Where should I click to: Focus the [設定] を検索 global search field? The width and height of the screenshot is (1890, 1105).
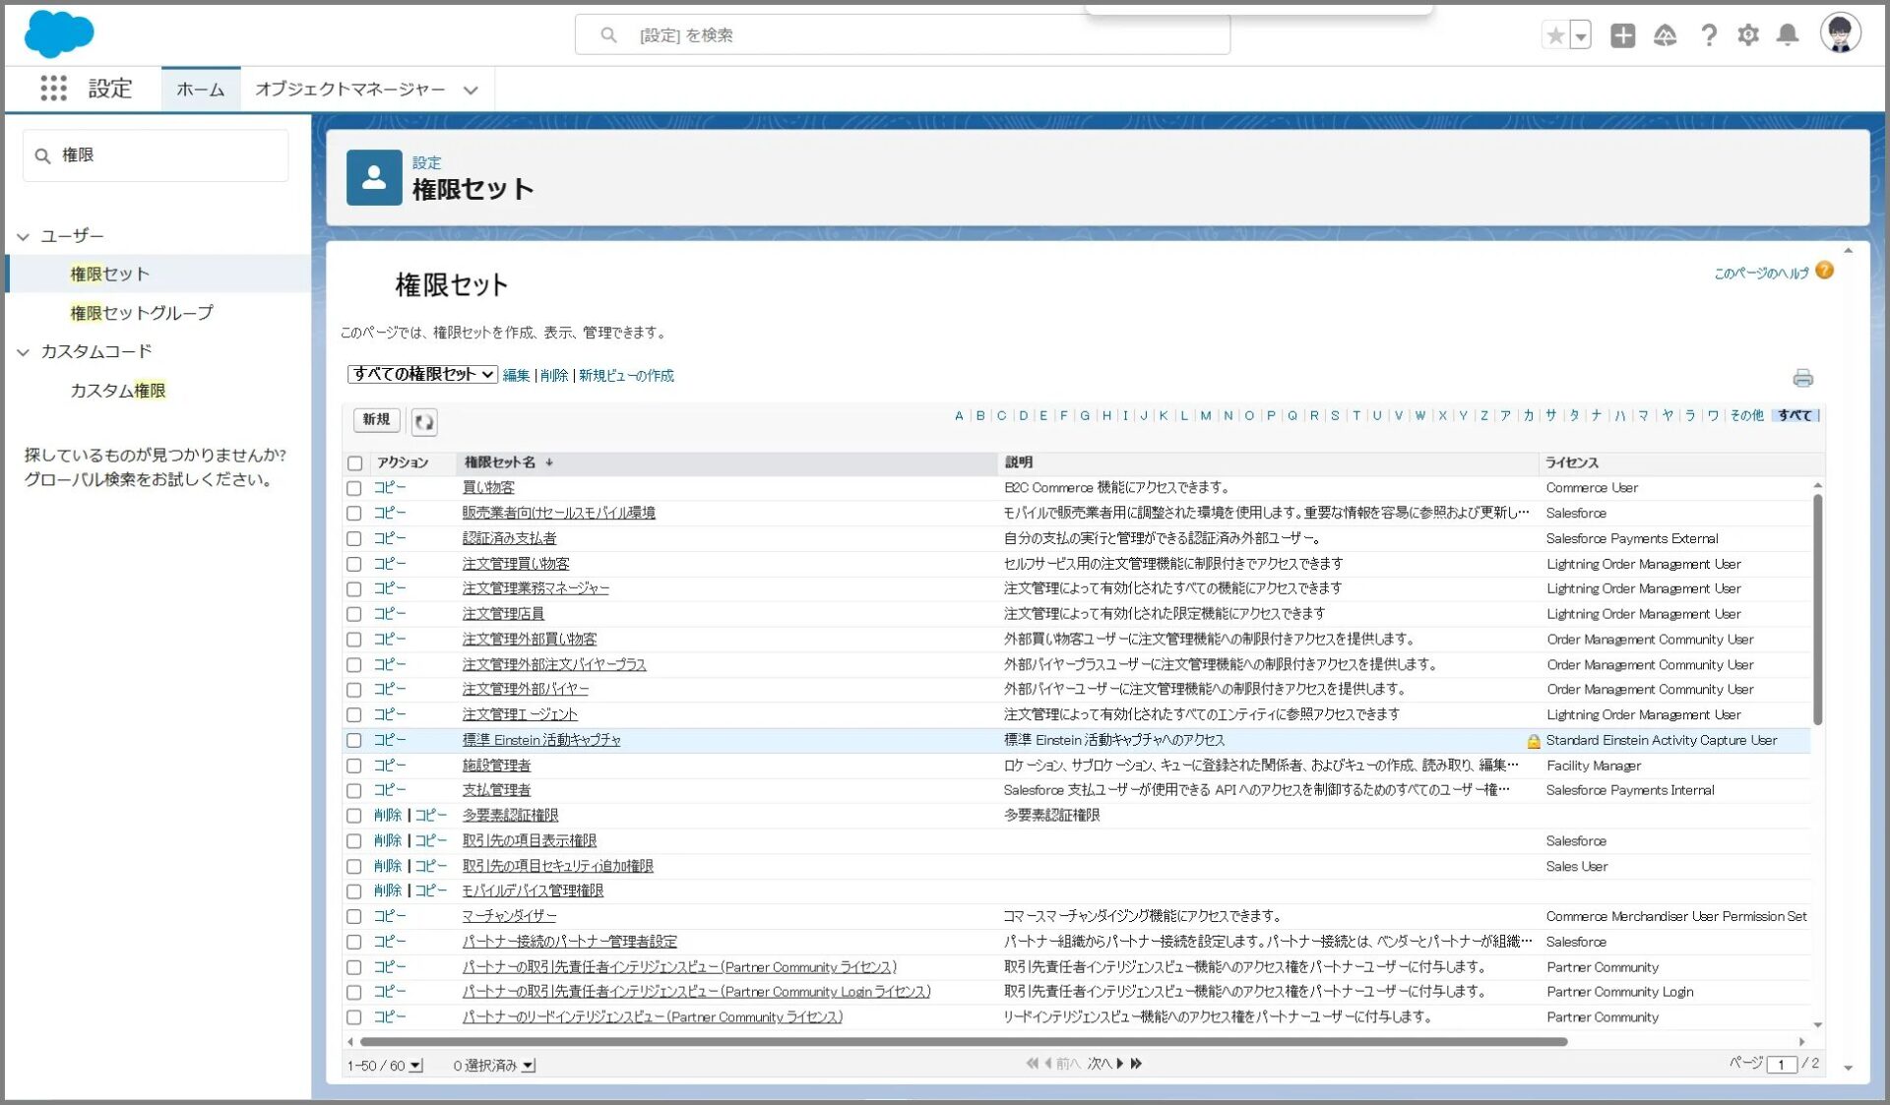(x=903, y=35)
